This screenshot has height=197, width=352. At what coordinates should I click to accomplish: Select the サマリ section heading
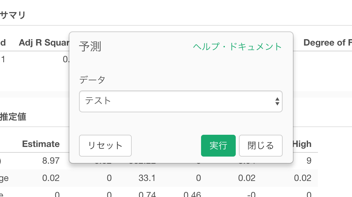13,15
